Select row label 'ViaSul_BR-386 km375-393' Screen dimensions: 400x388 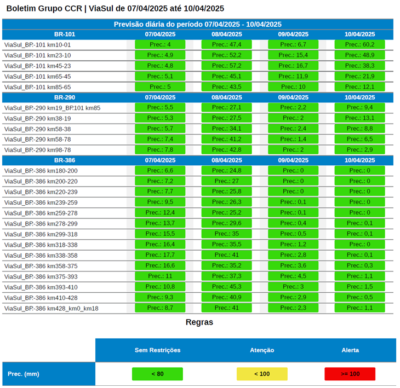[41, 276]
